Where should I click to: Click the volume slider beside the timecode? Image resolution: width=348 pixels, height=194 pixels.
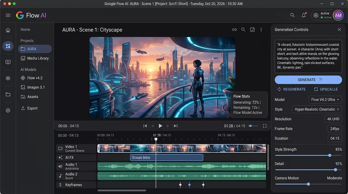(253, 126)
